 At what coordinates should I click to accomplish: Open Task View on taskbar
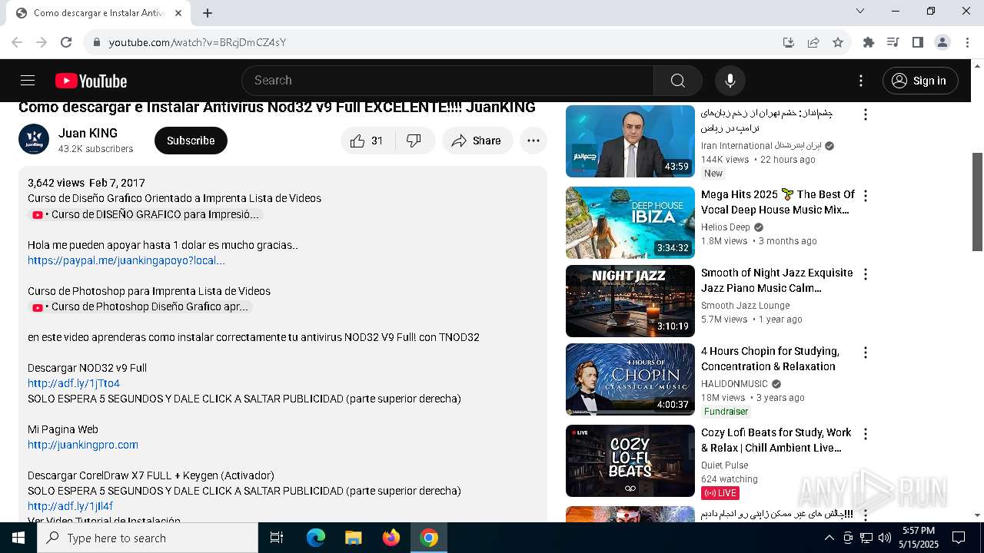[x=277, y=538]
